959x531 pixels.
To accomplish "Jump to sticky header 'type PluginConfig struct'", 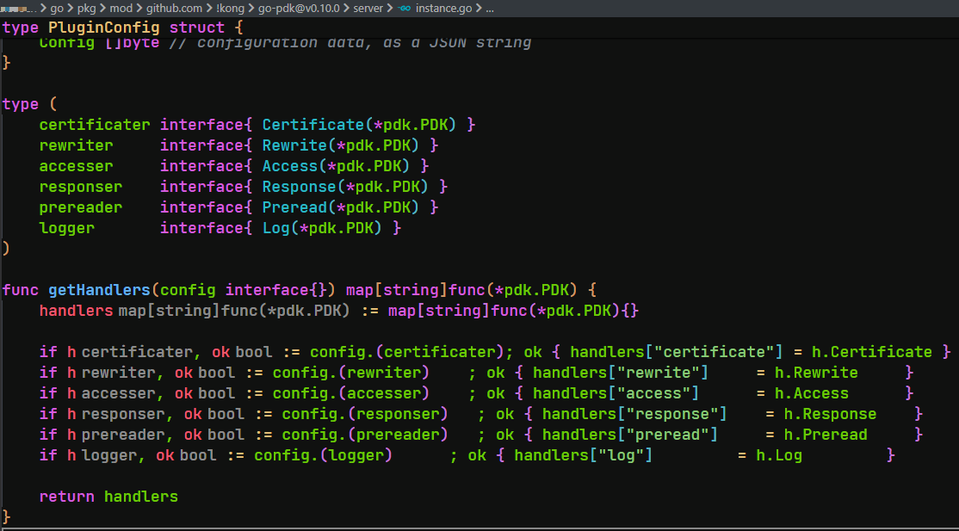I will (x=112, y=28).
